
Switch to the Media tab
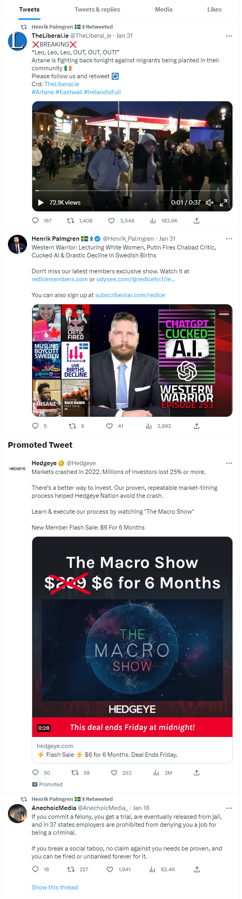(x=164, y=10)
